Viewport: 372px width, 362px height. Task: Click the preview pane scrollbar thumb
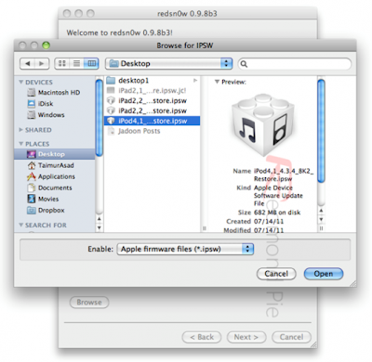click(322, 131)
